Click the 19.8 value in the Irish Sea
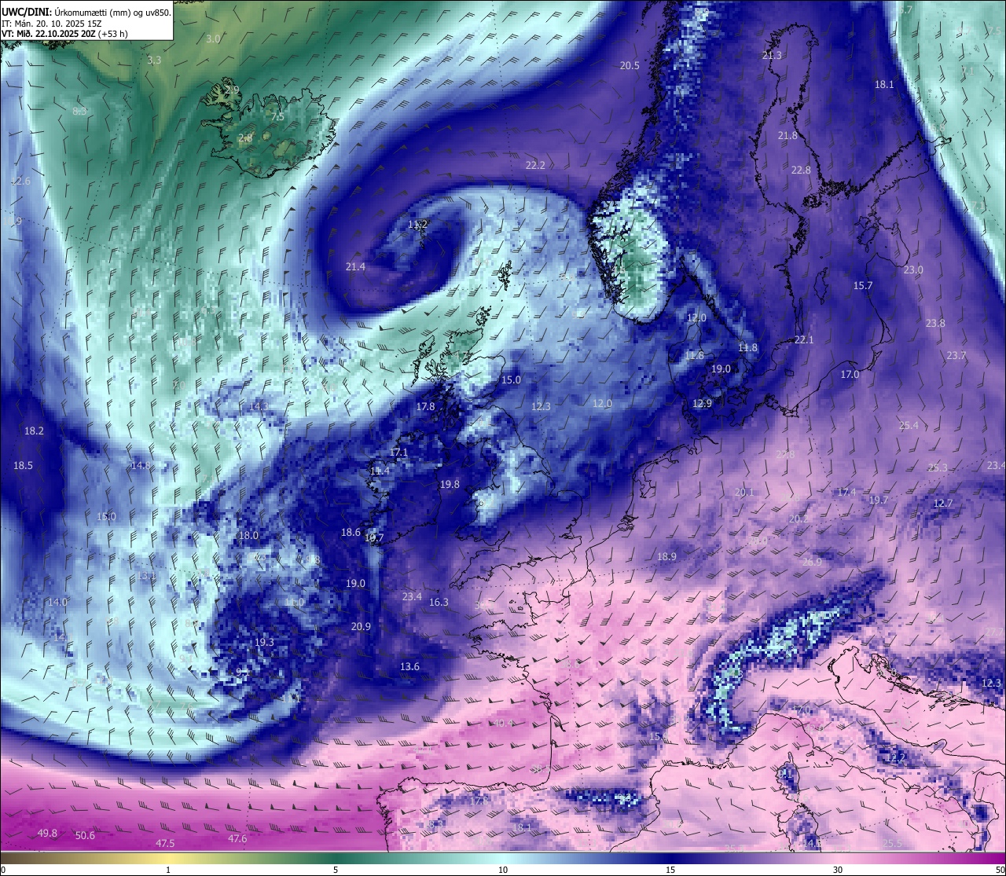This screenshot has width=1006, height=876. click(x=450, y=485)
